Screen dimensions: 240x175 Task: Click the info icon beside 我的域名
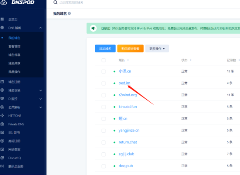click(69, 14)
